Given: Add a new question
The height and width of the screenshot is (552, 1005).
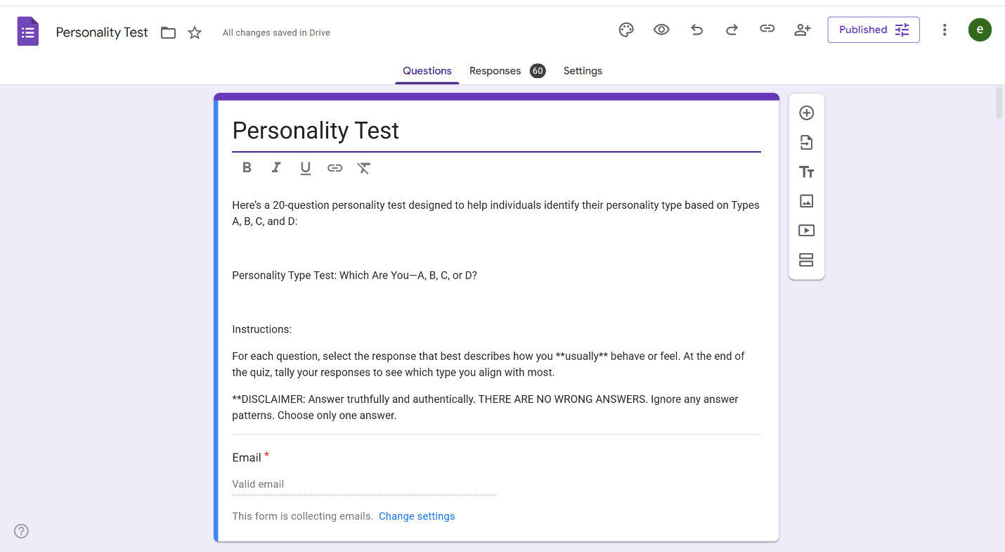Looking at the screenshot, I should click(x=806, y=113).
